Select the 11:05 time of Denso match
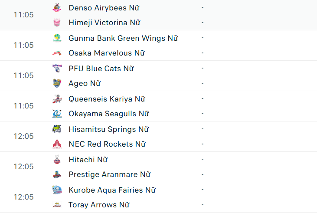The image size is (317, 213). click(x=23, y=15)
